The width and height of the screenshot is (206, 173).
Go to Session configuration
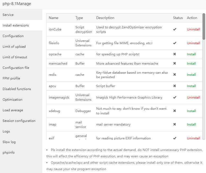[x=19, y=121]
